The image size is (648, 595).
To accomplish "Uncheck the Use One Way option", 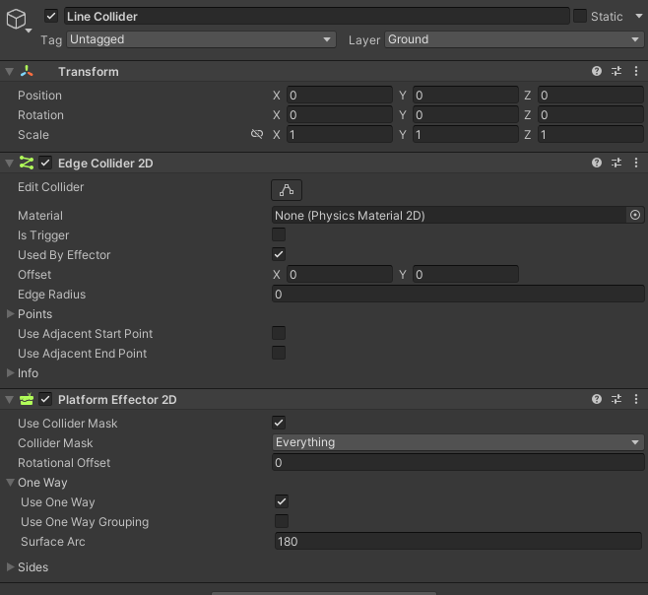I will pyautogui.click(x=282, y=501).
